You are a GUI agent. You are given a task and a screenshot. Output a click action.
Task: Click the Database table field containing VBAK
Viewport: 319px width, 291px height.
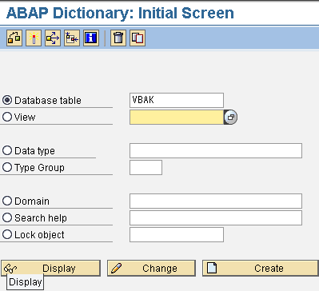177,100
